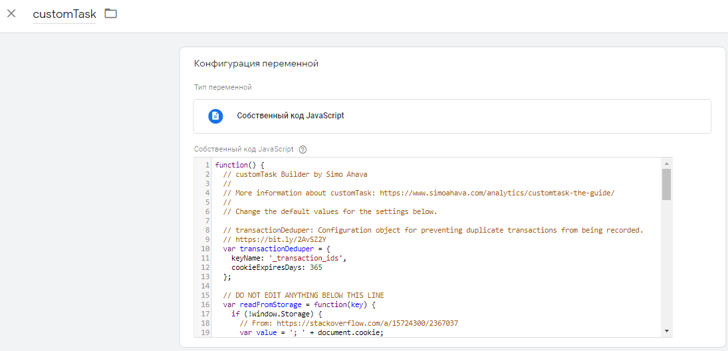The image size is (728, 351).
Task: Click the keyName '_transaction_ids' line
Action: 289,258
